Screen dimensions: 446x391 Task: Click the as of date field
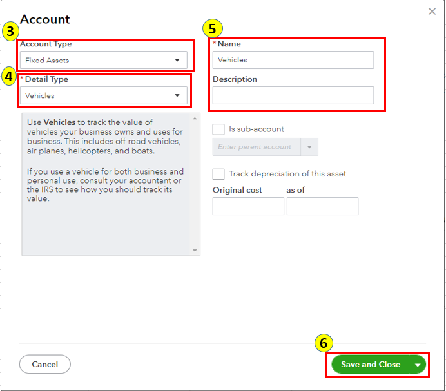(x=322, y=206)
